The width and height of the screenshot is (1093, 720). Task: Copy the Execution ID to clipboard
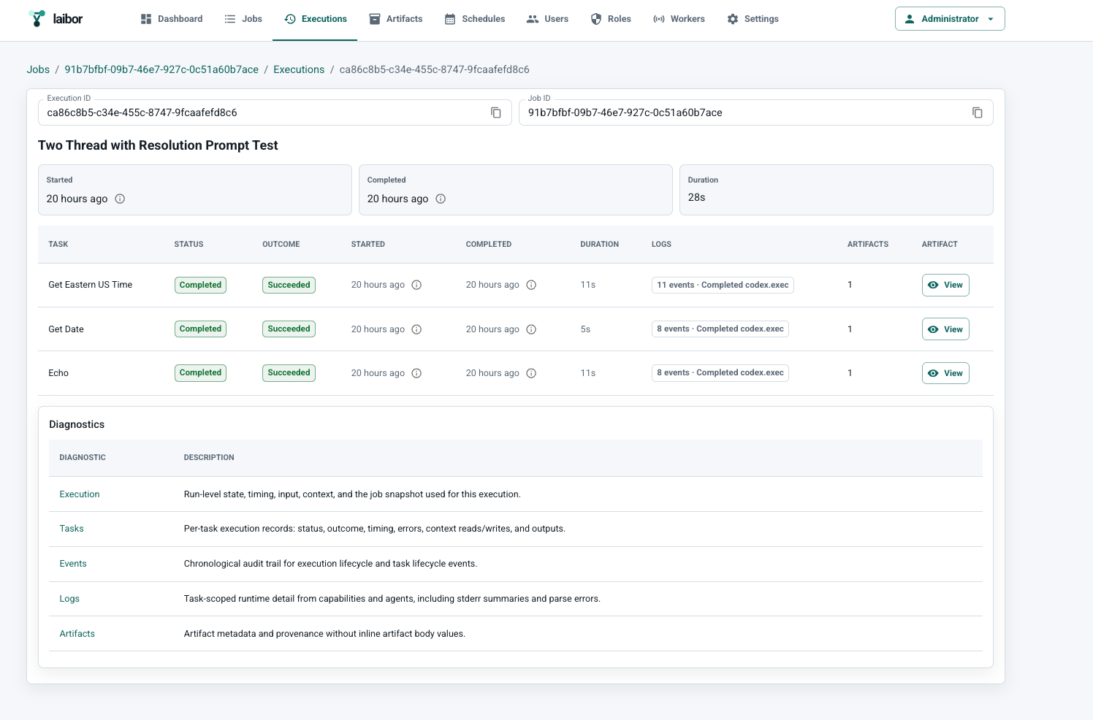[x=496, y=112]
